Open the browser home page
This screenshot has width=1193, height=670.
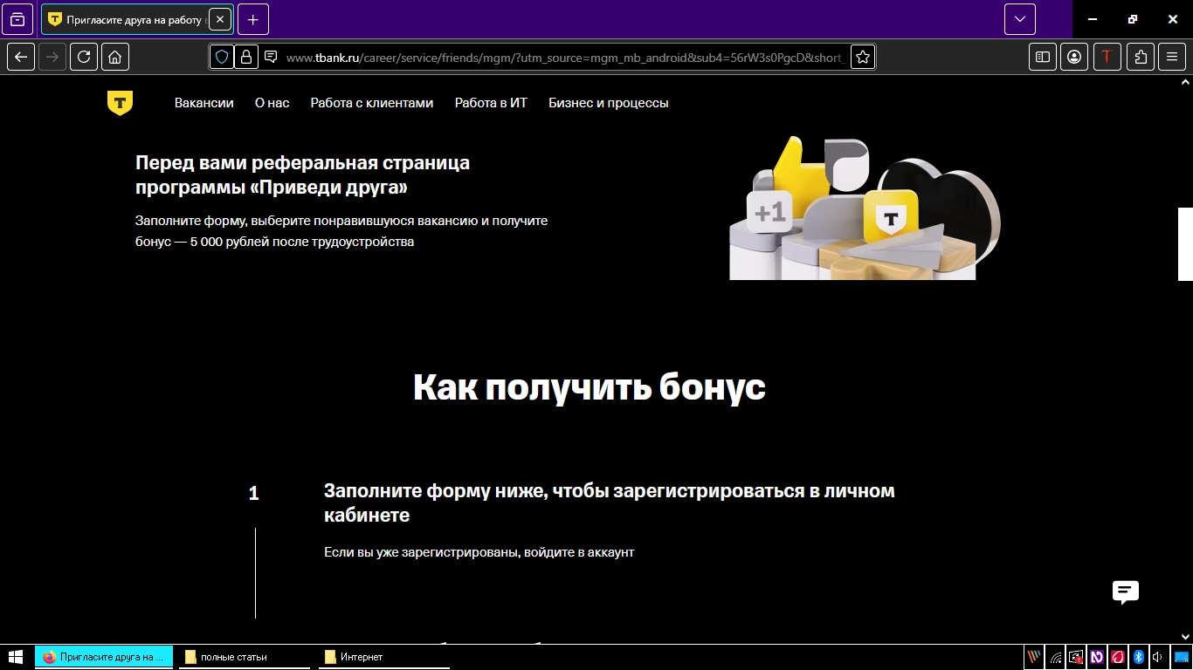[x=115, y=57]
